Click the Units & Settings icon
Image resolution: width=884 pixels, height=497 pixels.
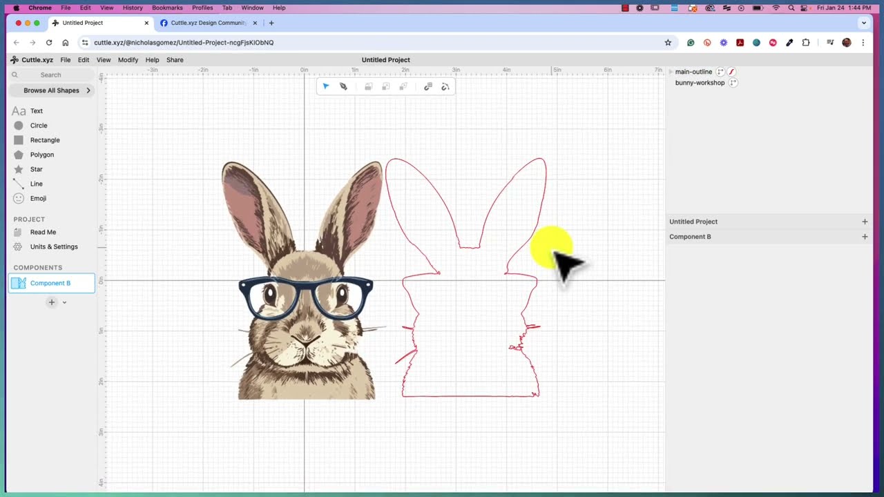(x=19, y=246)
